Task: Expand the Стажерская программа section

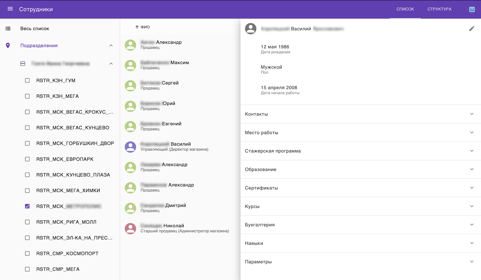Action: (361, 151)
